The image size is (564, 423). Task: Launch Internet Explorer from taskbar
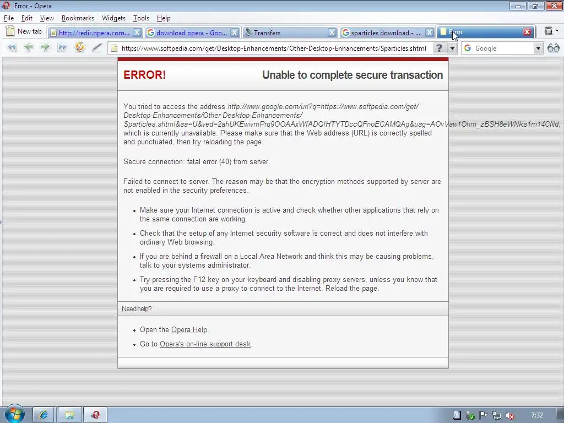(44, 415)
